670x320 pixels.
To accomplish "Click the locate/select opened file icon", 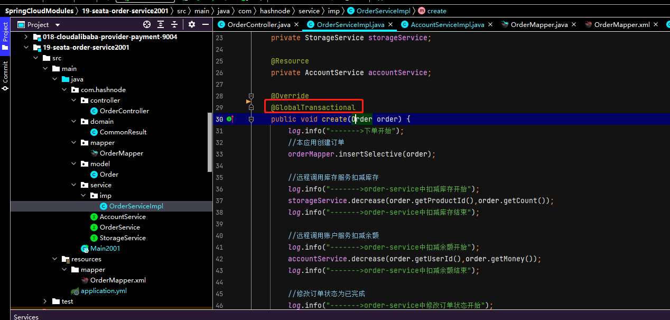I will click(x=147, y=24).
